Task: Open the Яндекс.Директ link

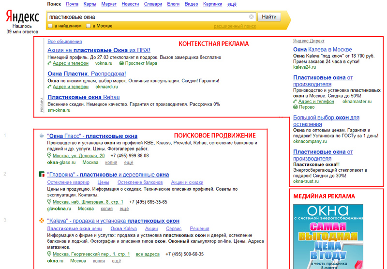Action: click(309, 41)
